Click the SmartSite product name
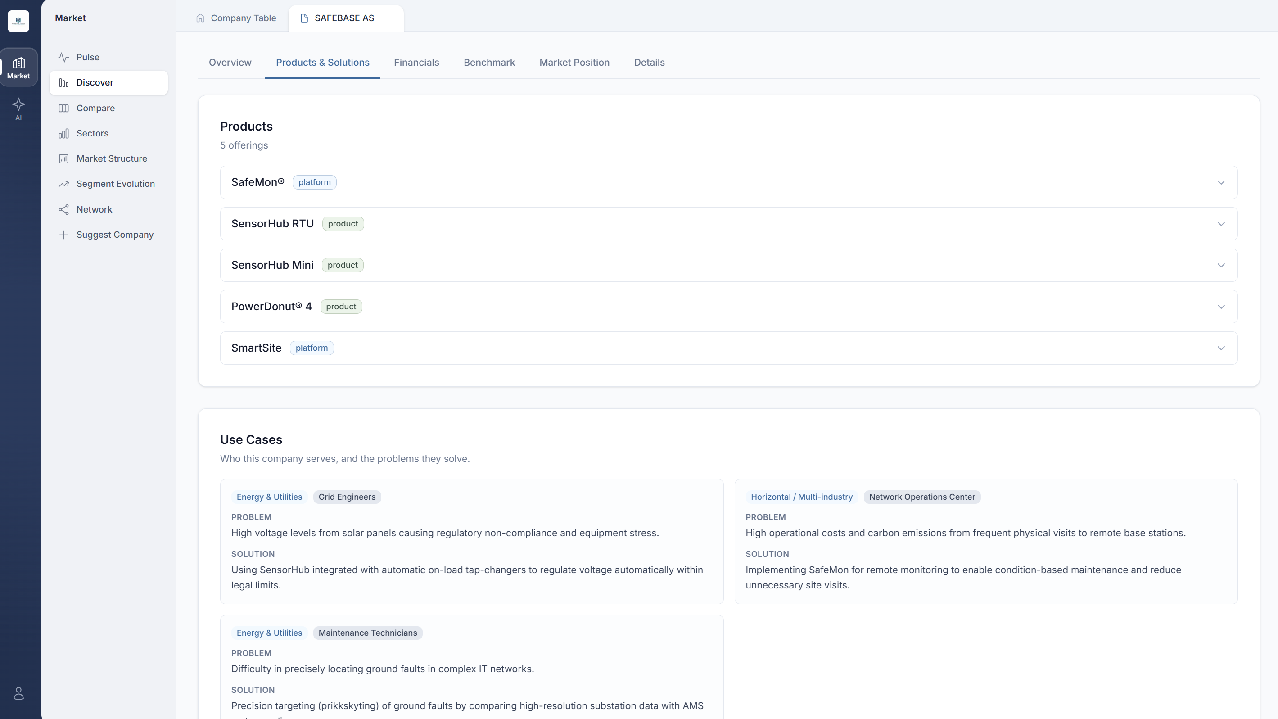The height and width of the screenshot is (719, 1278). [x=256, y=348]
